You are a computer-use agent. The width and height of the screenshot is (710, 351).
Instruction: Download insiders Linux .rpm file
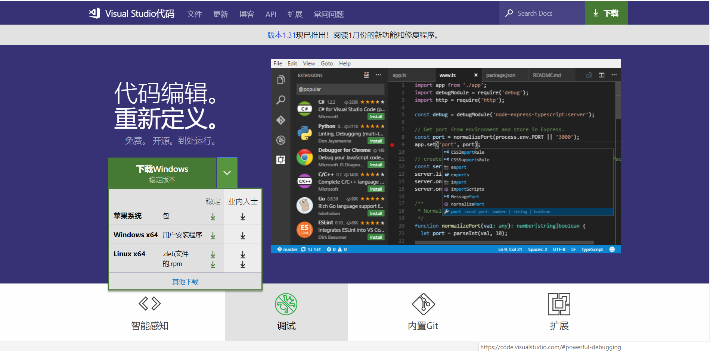pyautogui.click(x=243, y=264)
